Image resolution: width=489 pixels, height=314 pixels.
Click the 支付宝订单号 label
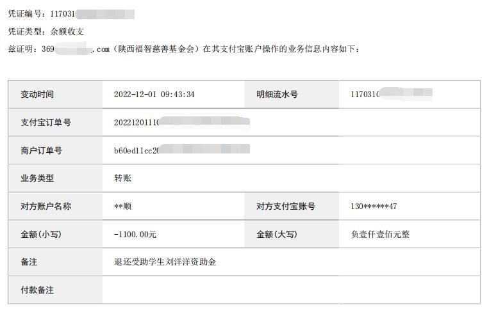pos(46,122)
